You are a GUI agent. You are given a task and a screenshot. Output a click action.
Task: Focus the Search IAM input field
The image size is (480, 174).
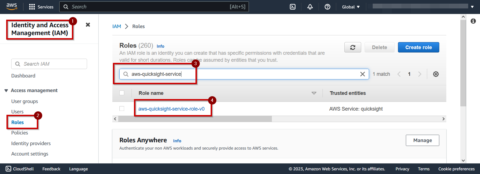tap(49, 64)
